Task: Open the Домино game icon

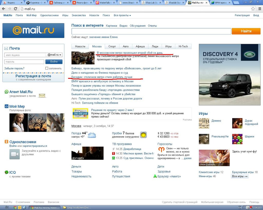Action: coord(204,123)
